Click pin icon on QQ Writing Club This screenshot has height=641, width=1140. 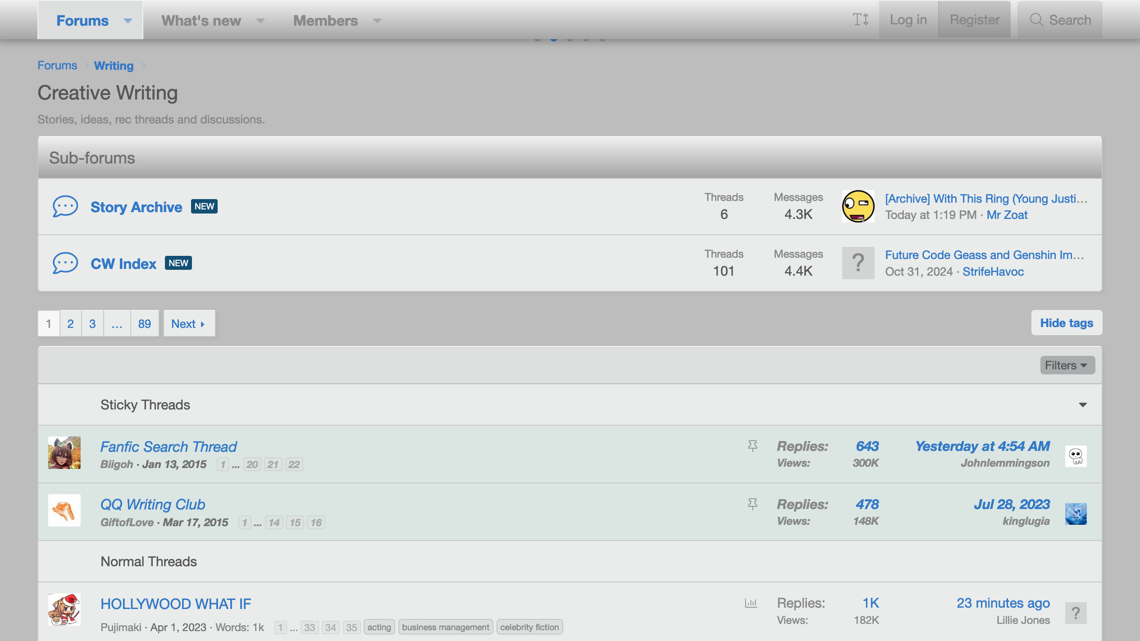pos(752,504)
